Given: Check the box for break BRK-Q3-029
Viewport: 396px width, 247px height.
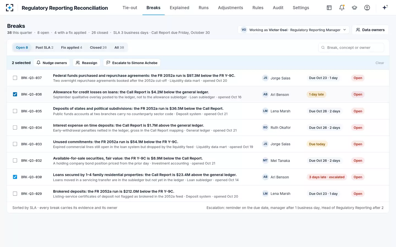Looking at the screenshot, I should point(15,194).
